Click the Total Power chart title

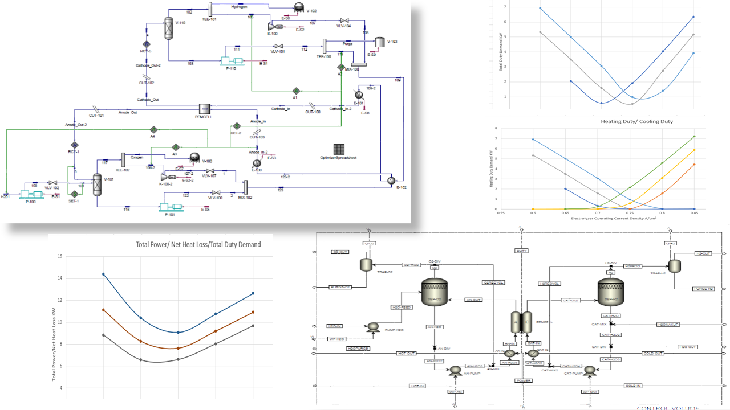198,244
